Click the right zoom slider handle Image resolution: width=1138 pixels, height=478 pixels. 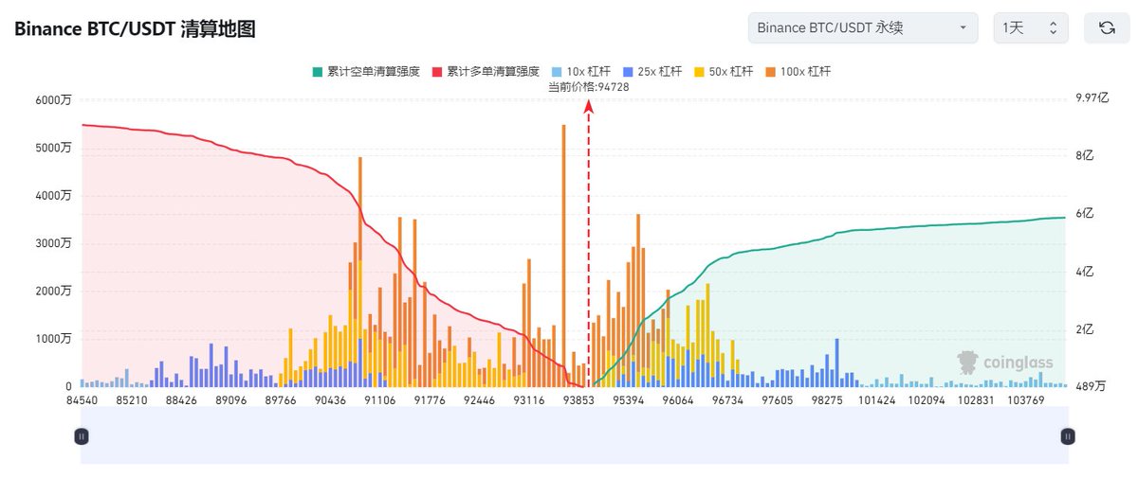1068,436
